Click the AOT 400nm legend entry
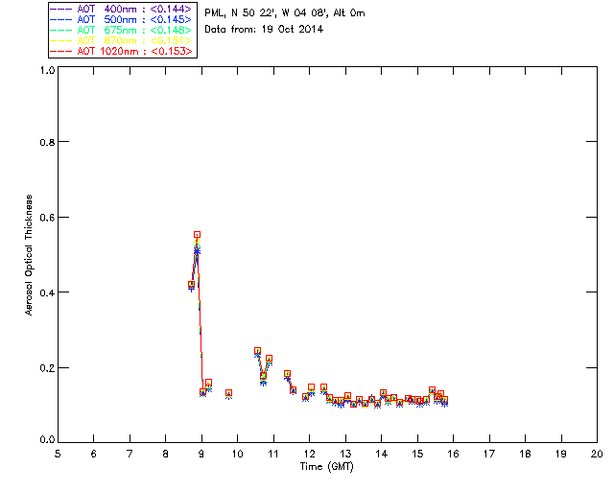 tap(122, 9)
